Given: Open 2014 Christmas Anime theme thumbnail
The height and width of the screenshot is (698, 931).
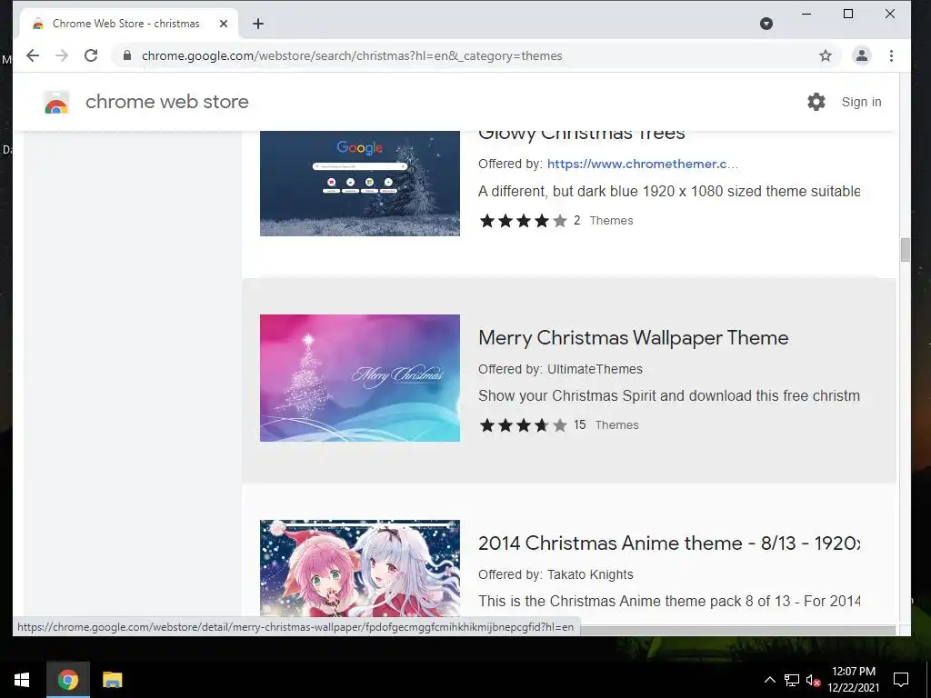Looking at the screenshot, I should click(x=360, y=568).
